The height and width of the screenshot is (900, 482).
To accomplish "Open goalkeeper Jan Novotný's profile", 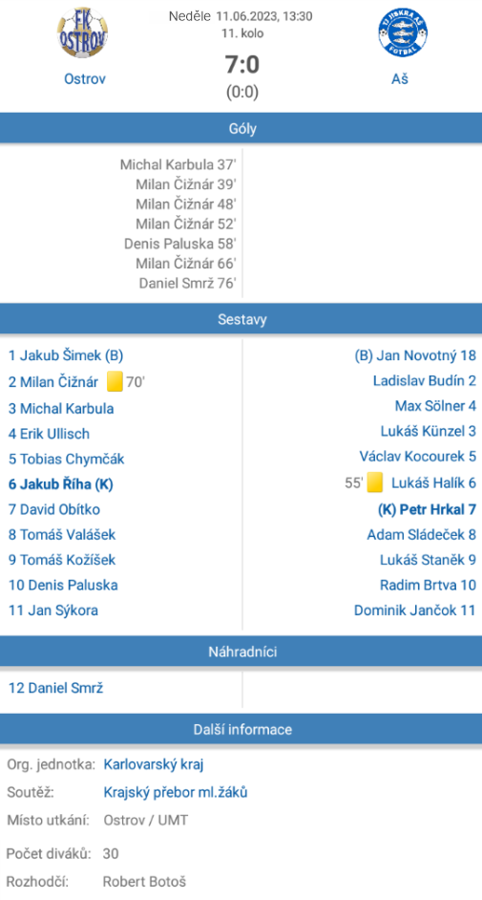I will click(x=415, y=355).
